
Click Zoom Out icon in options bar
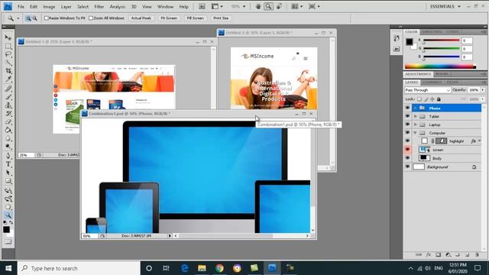click(x=34, y=18)
